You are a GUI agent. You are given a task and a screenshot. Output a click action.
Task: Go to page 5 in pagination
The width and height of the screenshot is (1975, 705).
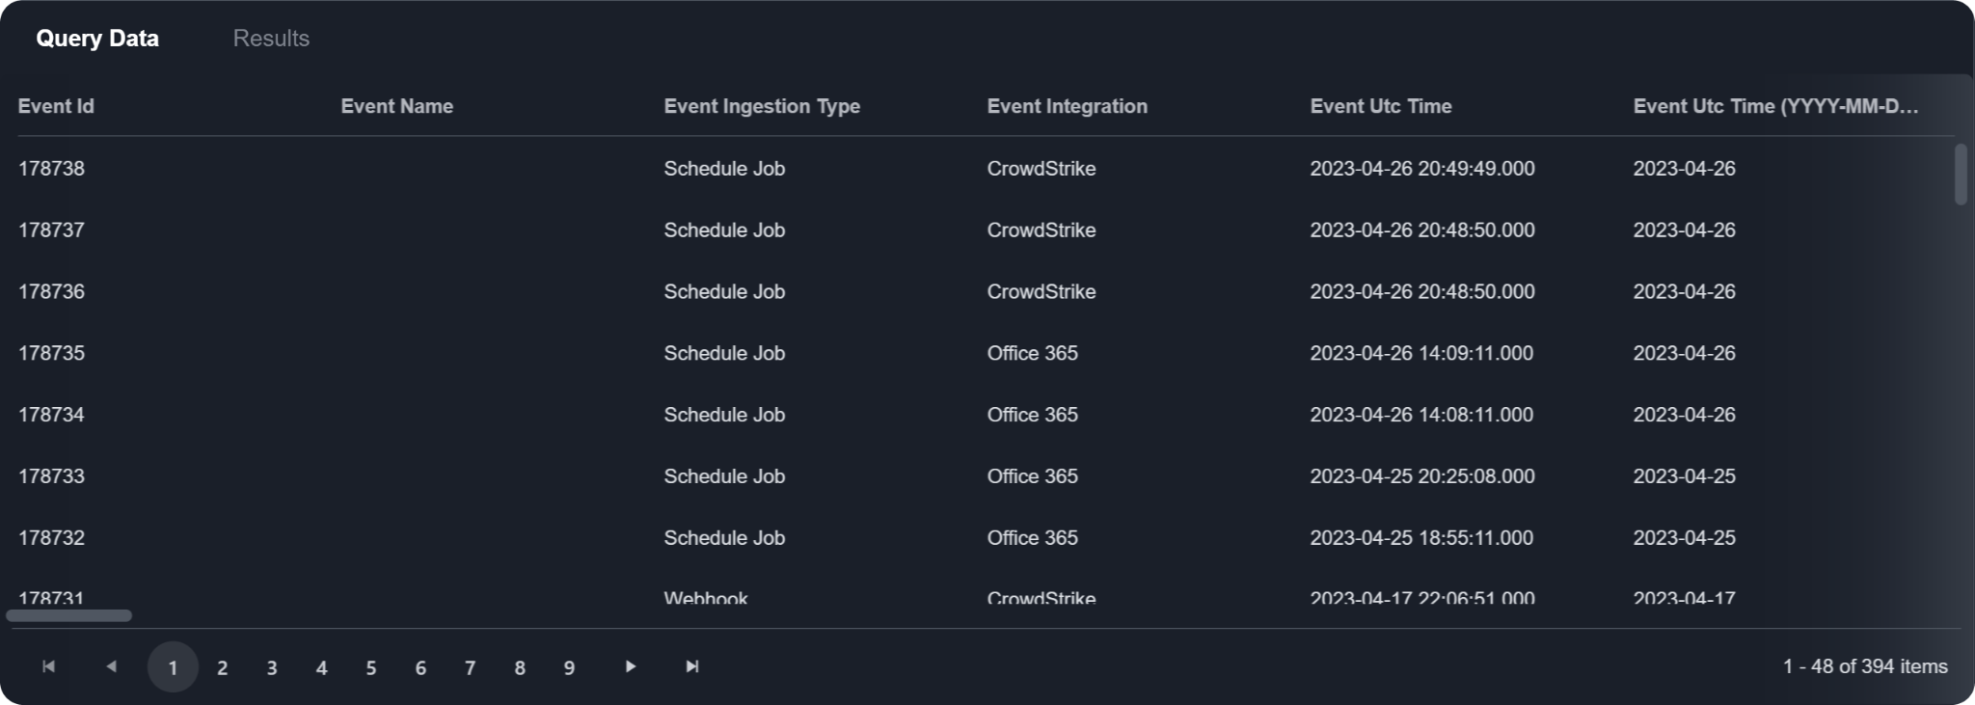tap(370, 667)
